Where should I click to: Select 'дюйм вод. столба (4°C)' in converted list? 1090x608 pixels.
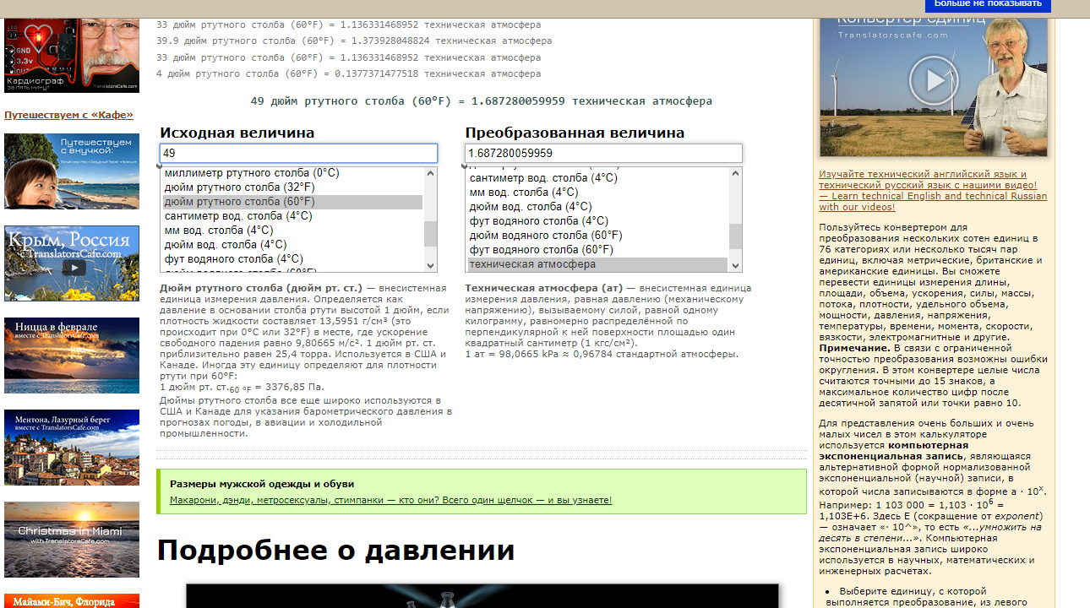point(597,207)
